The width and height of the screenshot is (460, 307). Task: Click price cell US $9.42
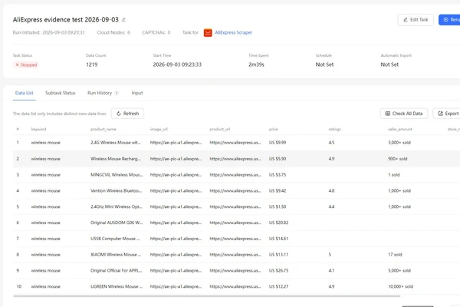(278, 191)
